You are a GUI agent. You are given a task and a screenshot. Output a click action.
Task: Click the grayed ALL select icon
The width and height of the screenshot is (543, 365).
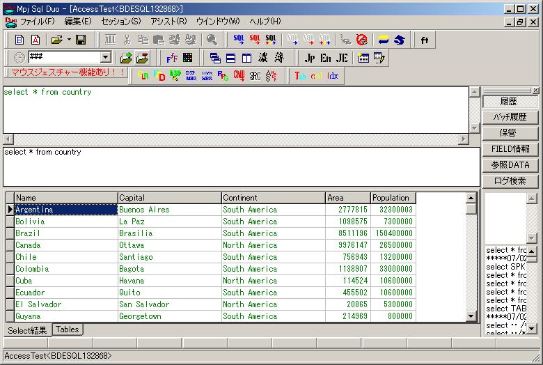pos(111,40)
